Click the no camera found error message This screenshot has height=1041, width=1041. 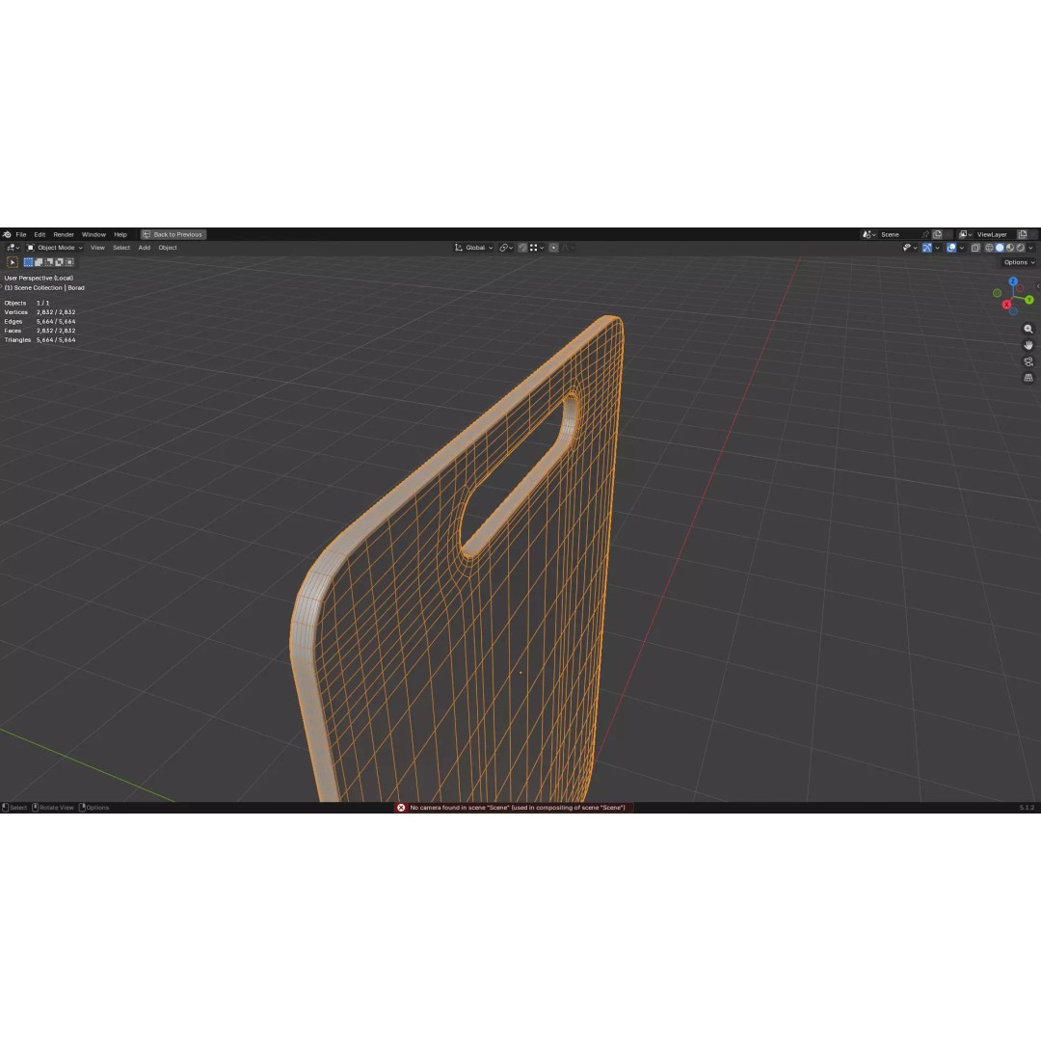pyautogui.click(x=518, y=808)
